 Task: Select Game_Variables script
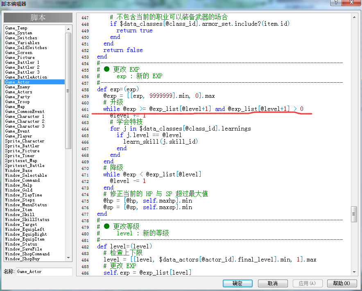point(23,43)
